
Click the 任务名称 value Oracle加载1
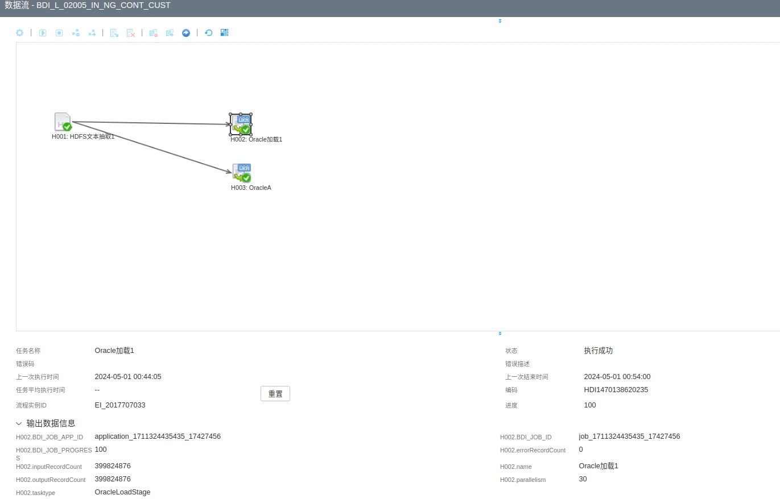coord(114,351)
